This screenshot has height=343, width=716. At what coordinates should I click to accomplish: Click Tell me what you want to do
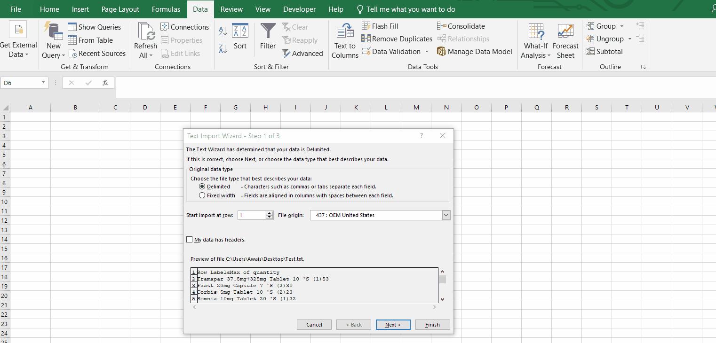(x=406, y=9)
